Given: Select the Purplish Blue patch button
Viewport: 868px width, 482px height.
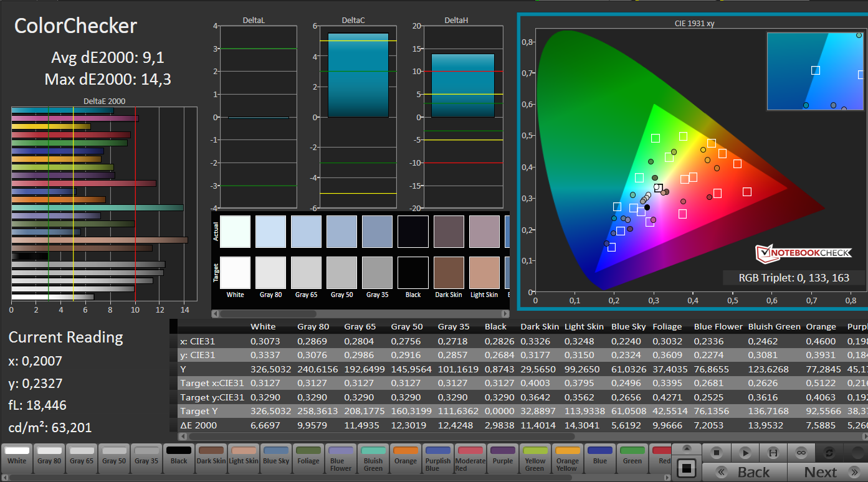Looking at the screenshot, I should tap(438, 458).
